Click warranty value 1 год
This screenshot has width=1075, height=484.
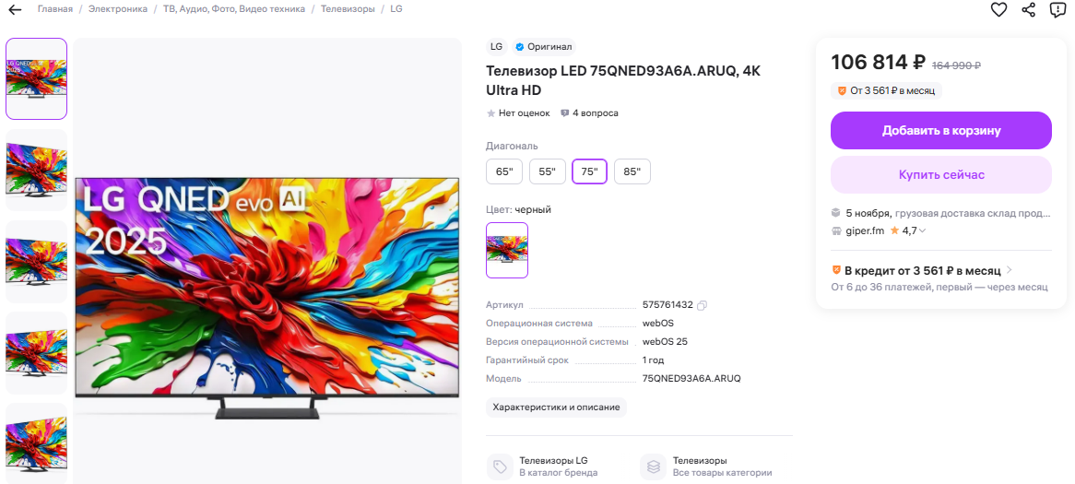click(x=653, y=360)
